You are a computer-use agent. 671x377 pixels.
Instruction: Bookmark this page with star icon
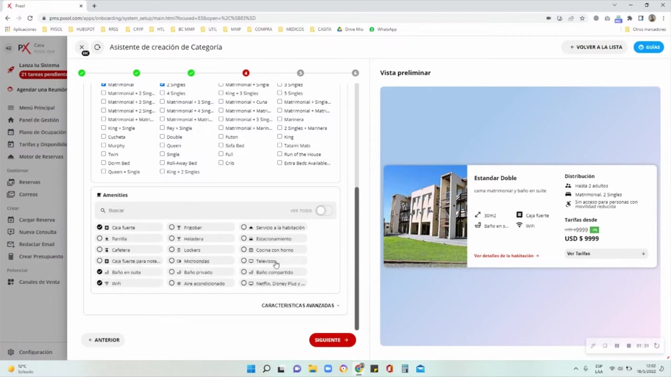coord(582,18)
